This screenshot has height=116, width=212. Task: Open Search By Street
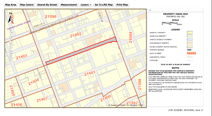tap(47, 5)
